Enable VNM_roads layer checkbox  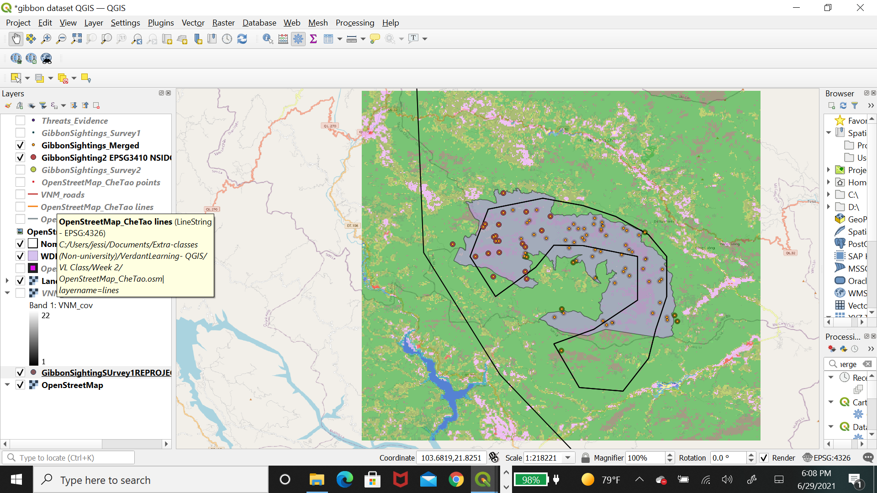point(20,194)
